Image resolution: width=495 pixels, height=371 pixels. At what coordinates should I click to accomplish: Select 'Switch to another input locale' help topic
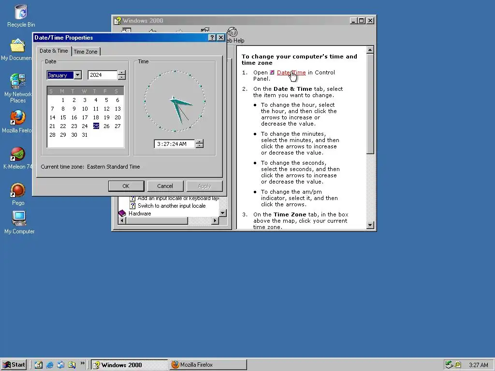click(x=172, y=206)
